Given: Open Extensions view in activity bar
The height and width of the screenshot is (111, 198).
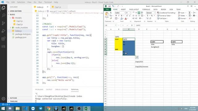Looking at the screenshot, I should [3, 39].
